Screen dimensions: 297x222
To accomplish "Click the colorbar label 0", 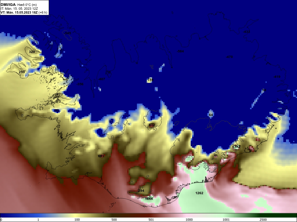I will [1, 220].
